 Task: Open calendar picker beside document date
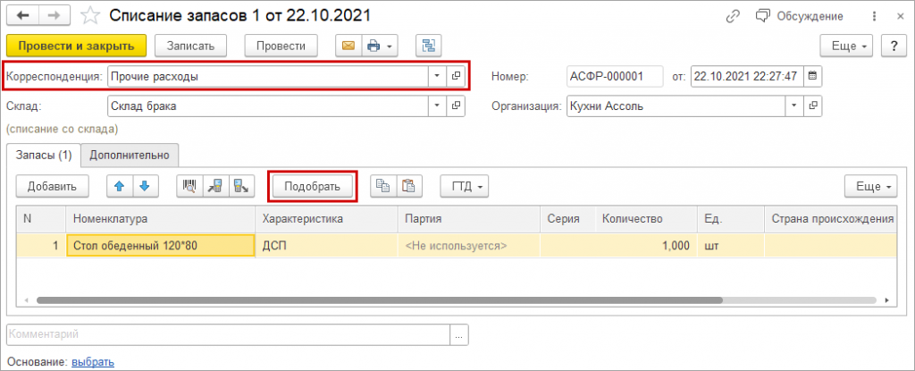click(x=812, y=77)
